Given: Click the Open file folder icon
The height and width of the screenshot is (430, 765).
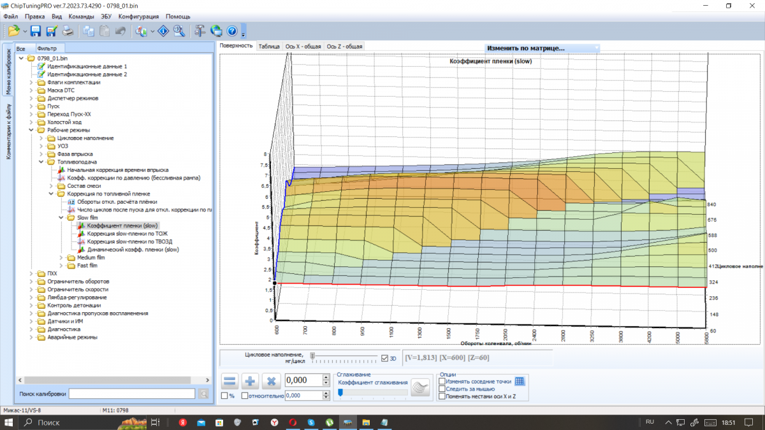Looking at the screenshot, I should (x=13, y=31).
